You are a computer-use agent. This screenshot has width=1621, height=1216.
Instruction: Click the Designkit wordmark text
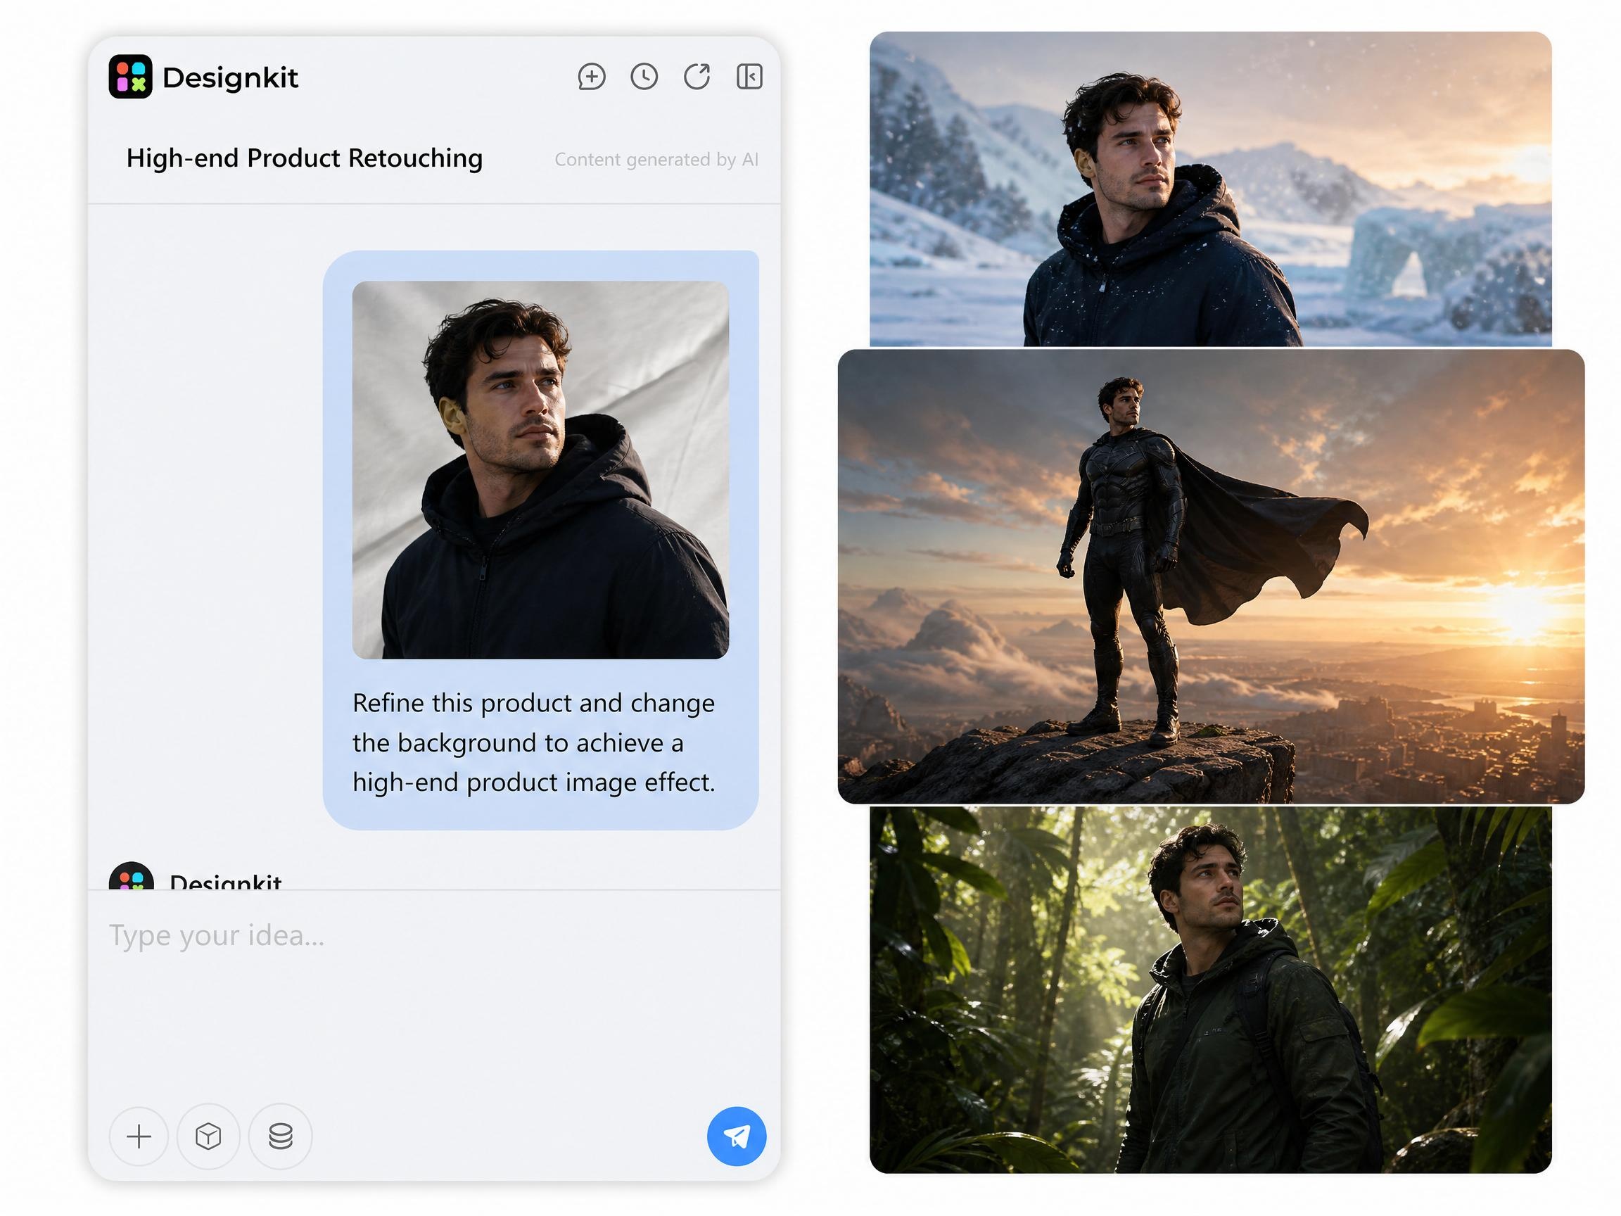[x=230, y=77]
